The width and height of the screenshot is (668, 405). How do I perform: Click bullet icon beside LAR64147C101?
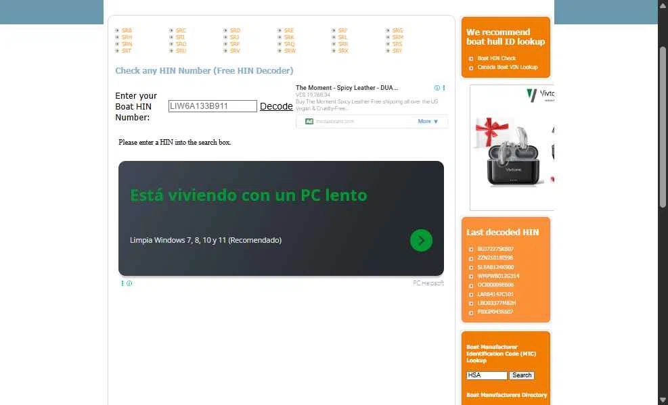point(471,295)
